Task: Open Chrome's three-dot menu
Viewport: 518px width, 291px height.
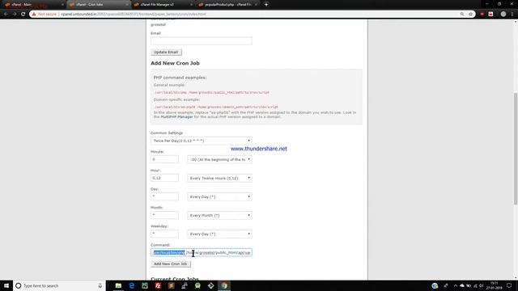Action: 512,15
